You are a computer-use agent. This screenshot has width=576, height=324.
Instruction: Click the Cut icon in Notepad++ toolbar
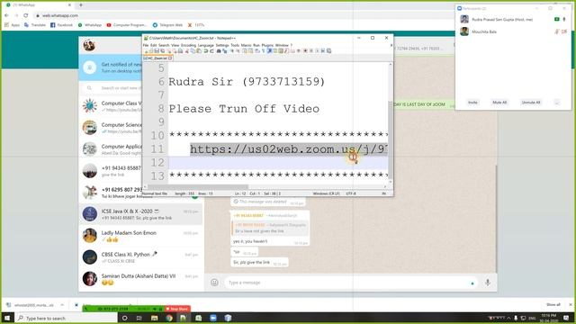click(x=187, y=51)
